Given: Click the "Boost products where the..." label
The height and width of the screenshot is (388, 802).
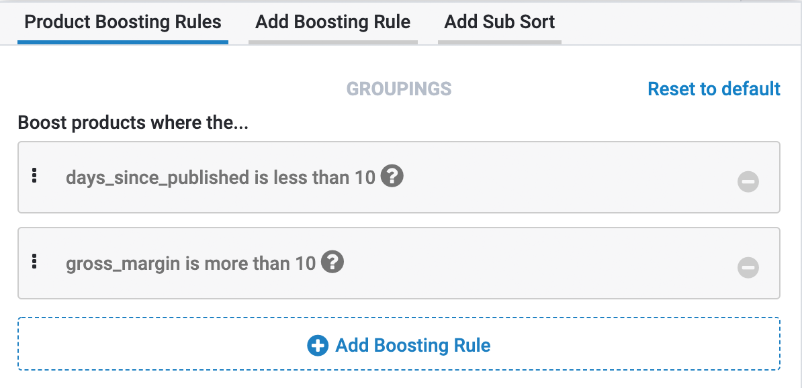Looking at the screenshot, I should [133, 124].
